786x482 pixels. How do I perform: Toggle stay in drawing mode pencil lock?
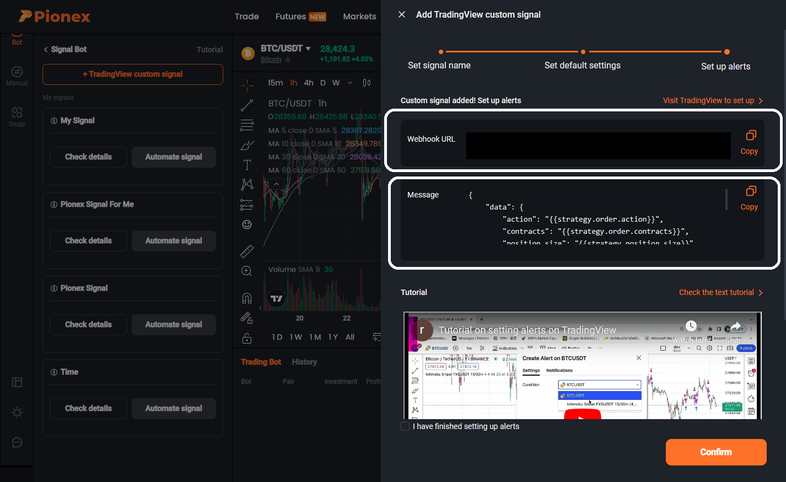click(247, 318)
